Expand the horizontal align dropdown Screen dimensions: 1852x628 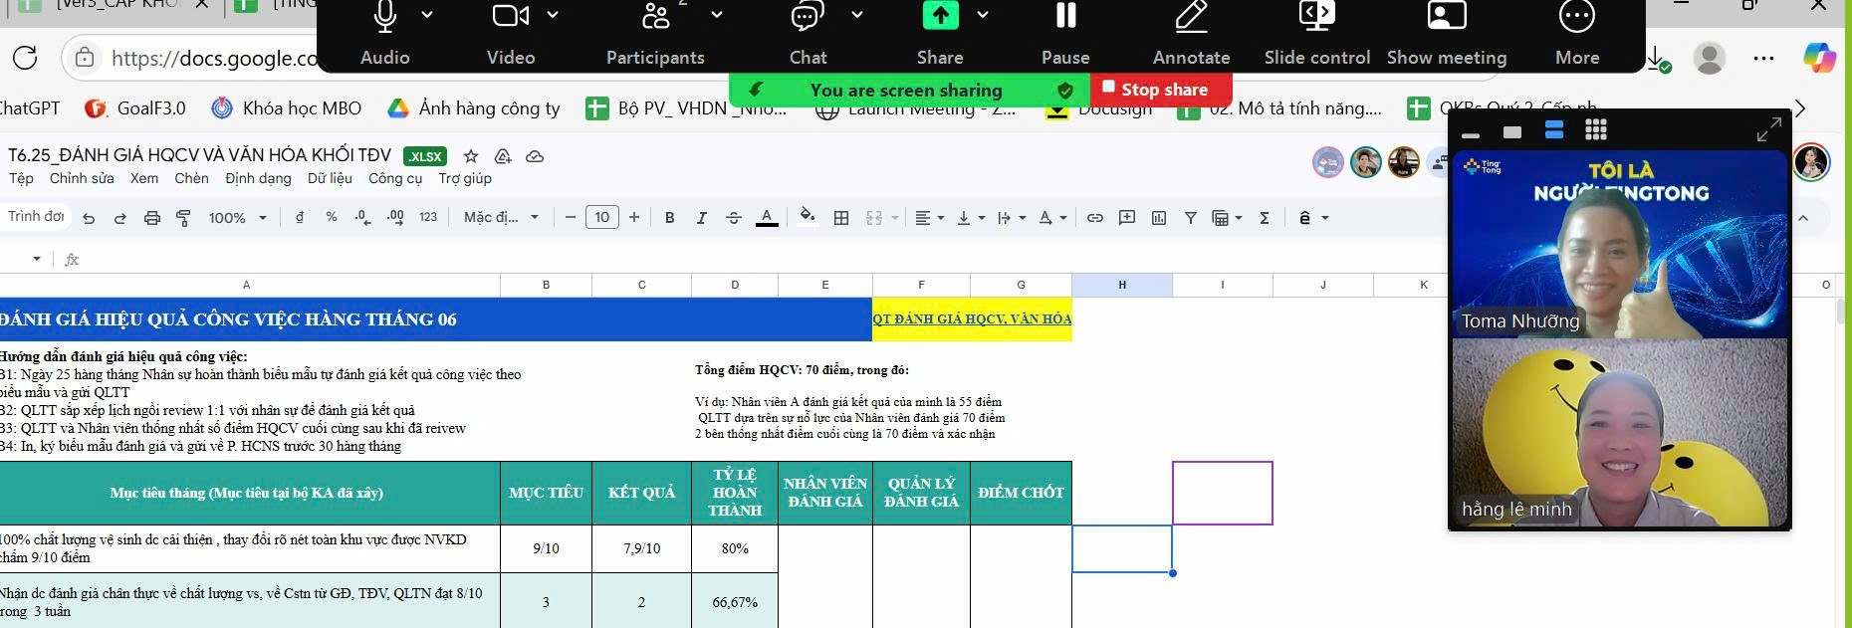pyautogui.click(x=929, y=218)
